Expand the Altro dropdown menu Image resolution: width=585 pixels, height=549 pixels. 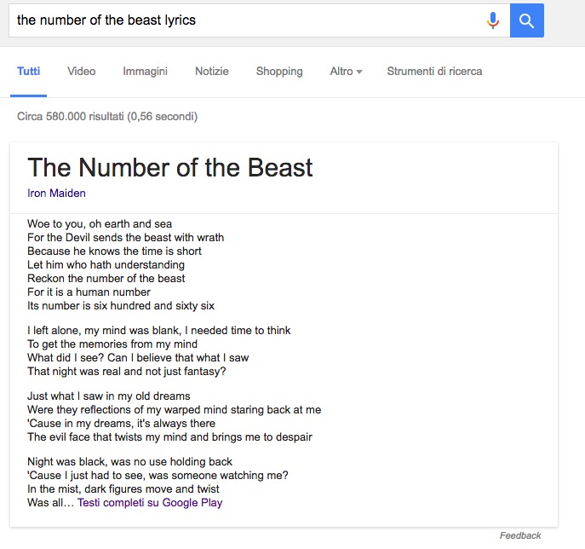tap(346, 72)
